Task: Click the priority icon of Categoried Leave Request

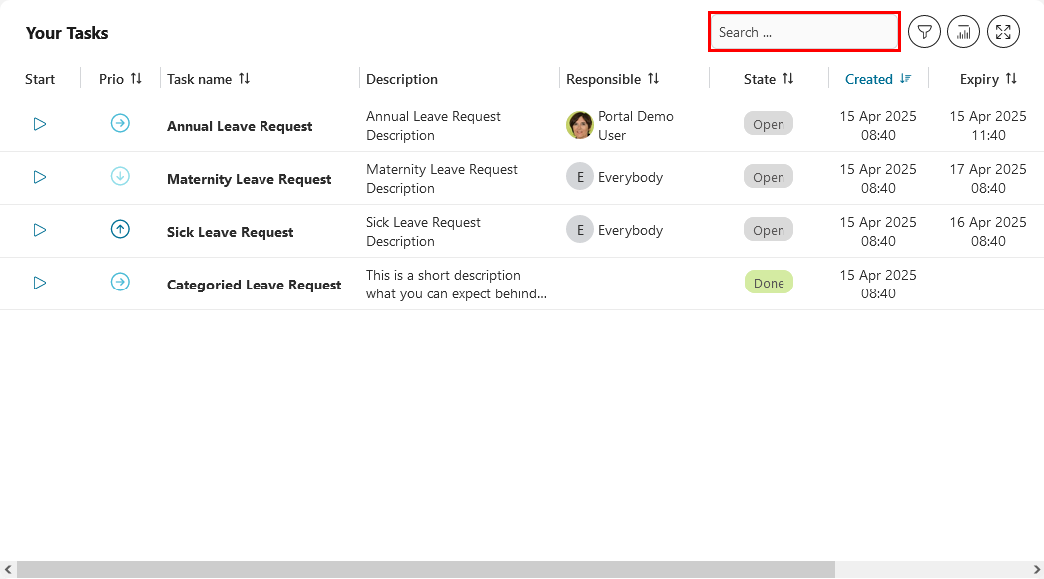Action: coord(120,282)
